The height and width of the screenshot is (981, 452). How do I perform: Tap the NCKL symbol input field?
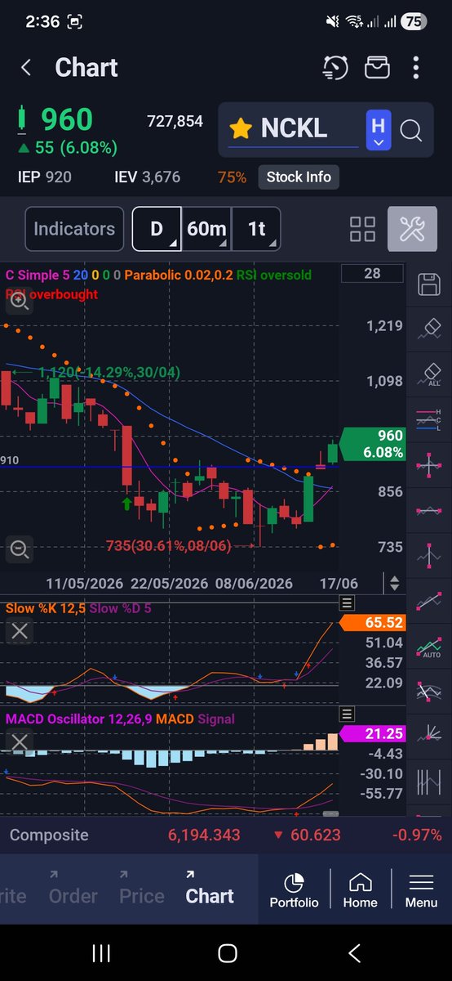coord(294,129)
